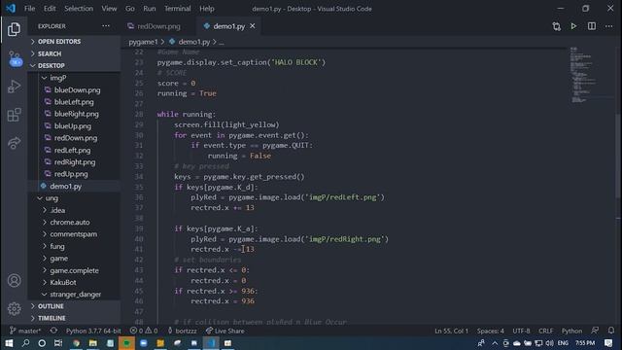Select Python 3.7.7 64-bit interpreter
The height and width of the screenshot is (350, 622).
93,331
